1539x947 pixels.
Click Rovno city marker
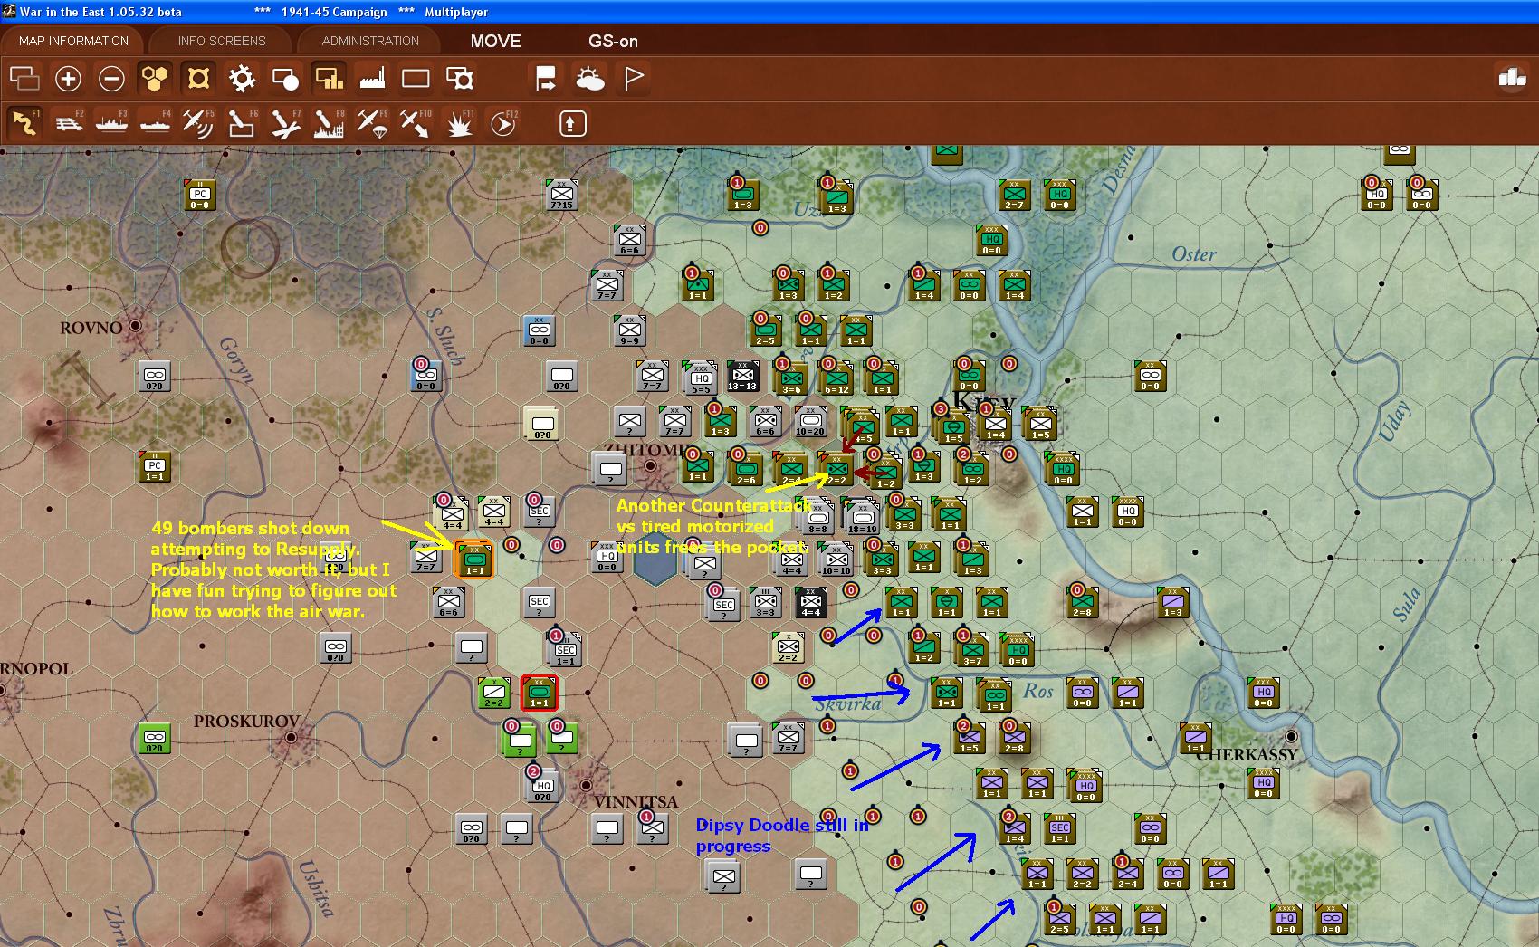pyautogui.click(x=136, y=325)
